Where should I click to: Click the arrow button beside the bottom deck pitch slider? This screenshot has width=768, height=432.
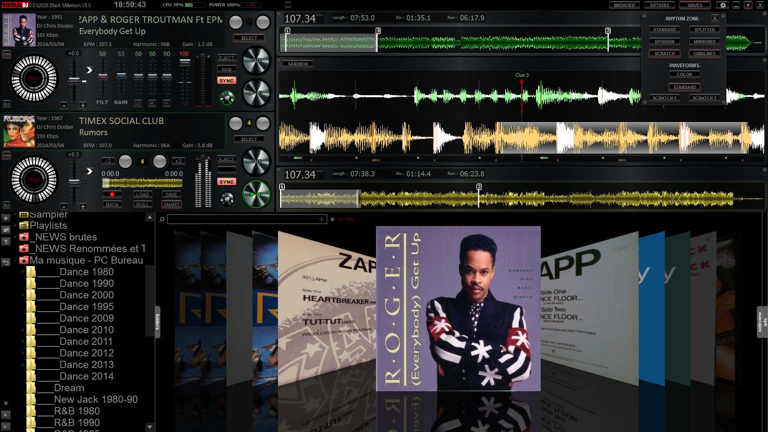pyautogui.click(x=90, y=171)
